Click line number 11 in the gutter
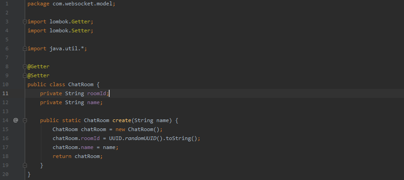 coord(5,93)
